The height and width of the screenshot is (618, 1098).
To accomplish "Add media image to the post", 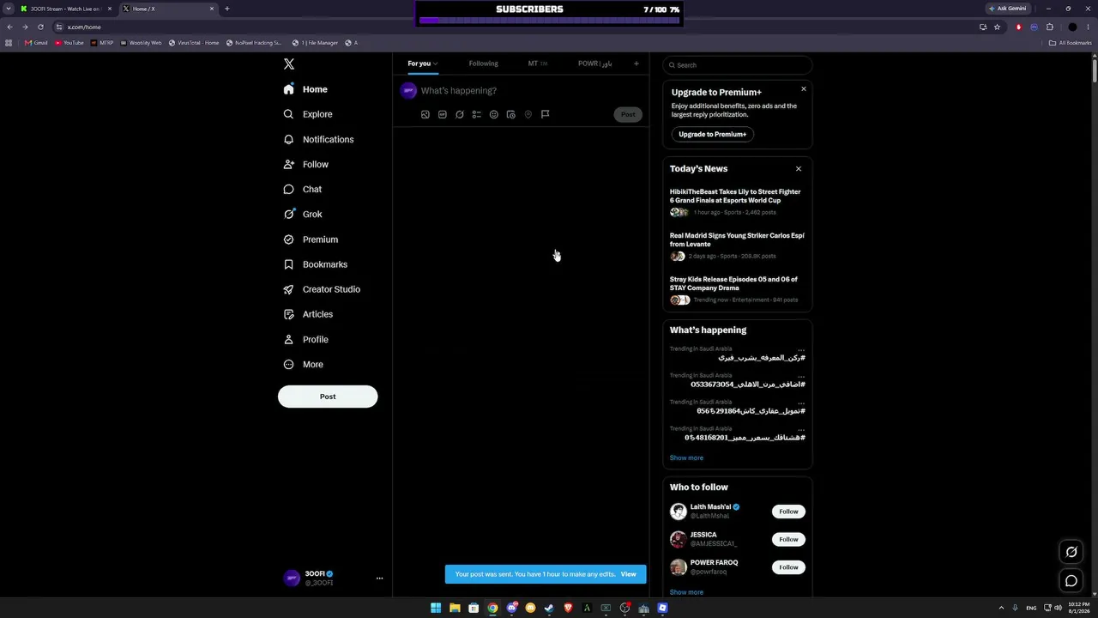I will pos(425,114).
